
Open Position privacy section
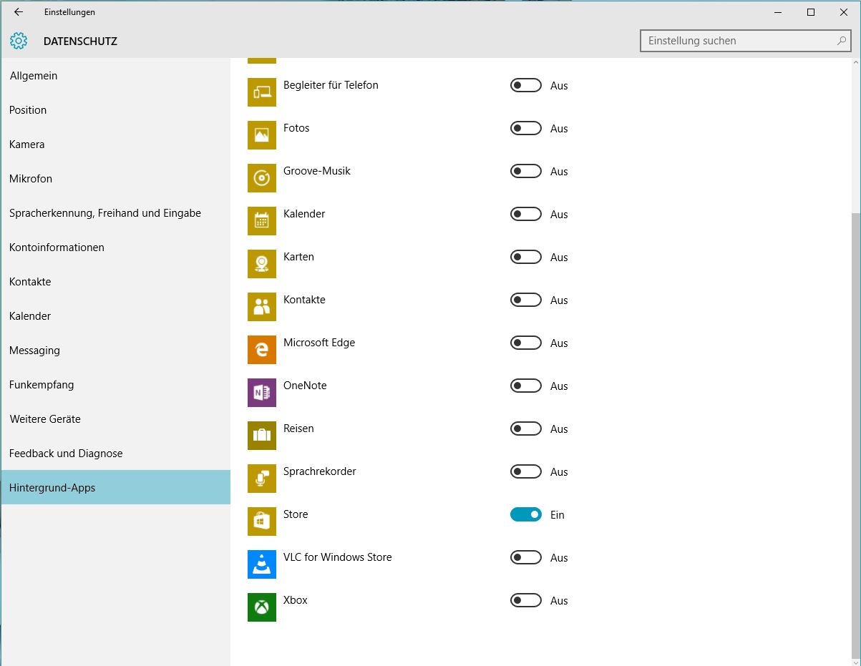tap(115, 110)
